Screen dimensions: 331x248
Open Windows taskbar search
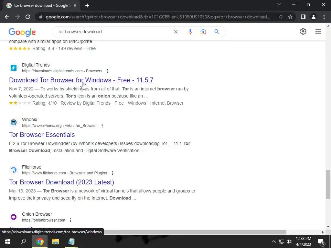click(x=23, y=242)
